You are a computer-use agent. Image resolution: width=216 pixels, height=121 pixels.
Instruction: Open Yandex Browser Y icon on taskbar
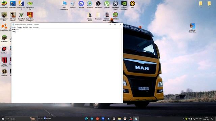click(125, 119)
